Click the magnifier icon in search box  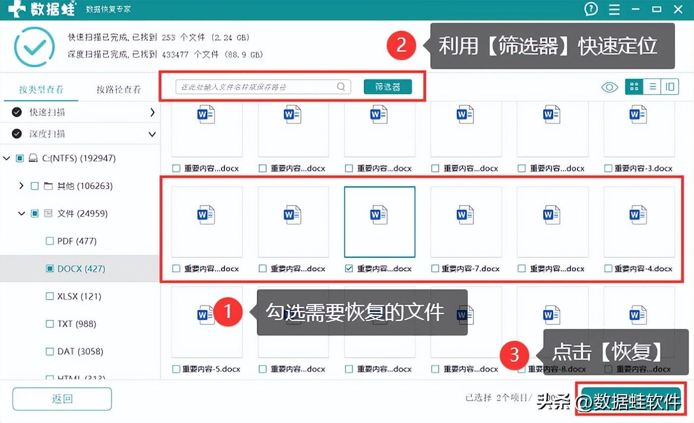[341, 87]
